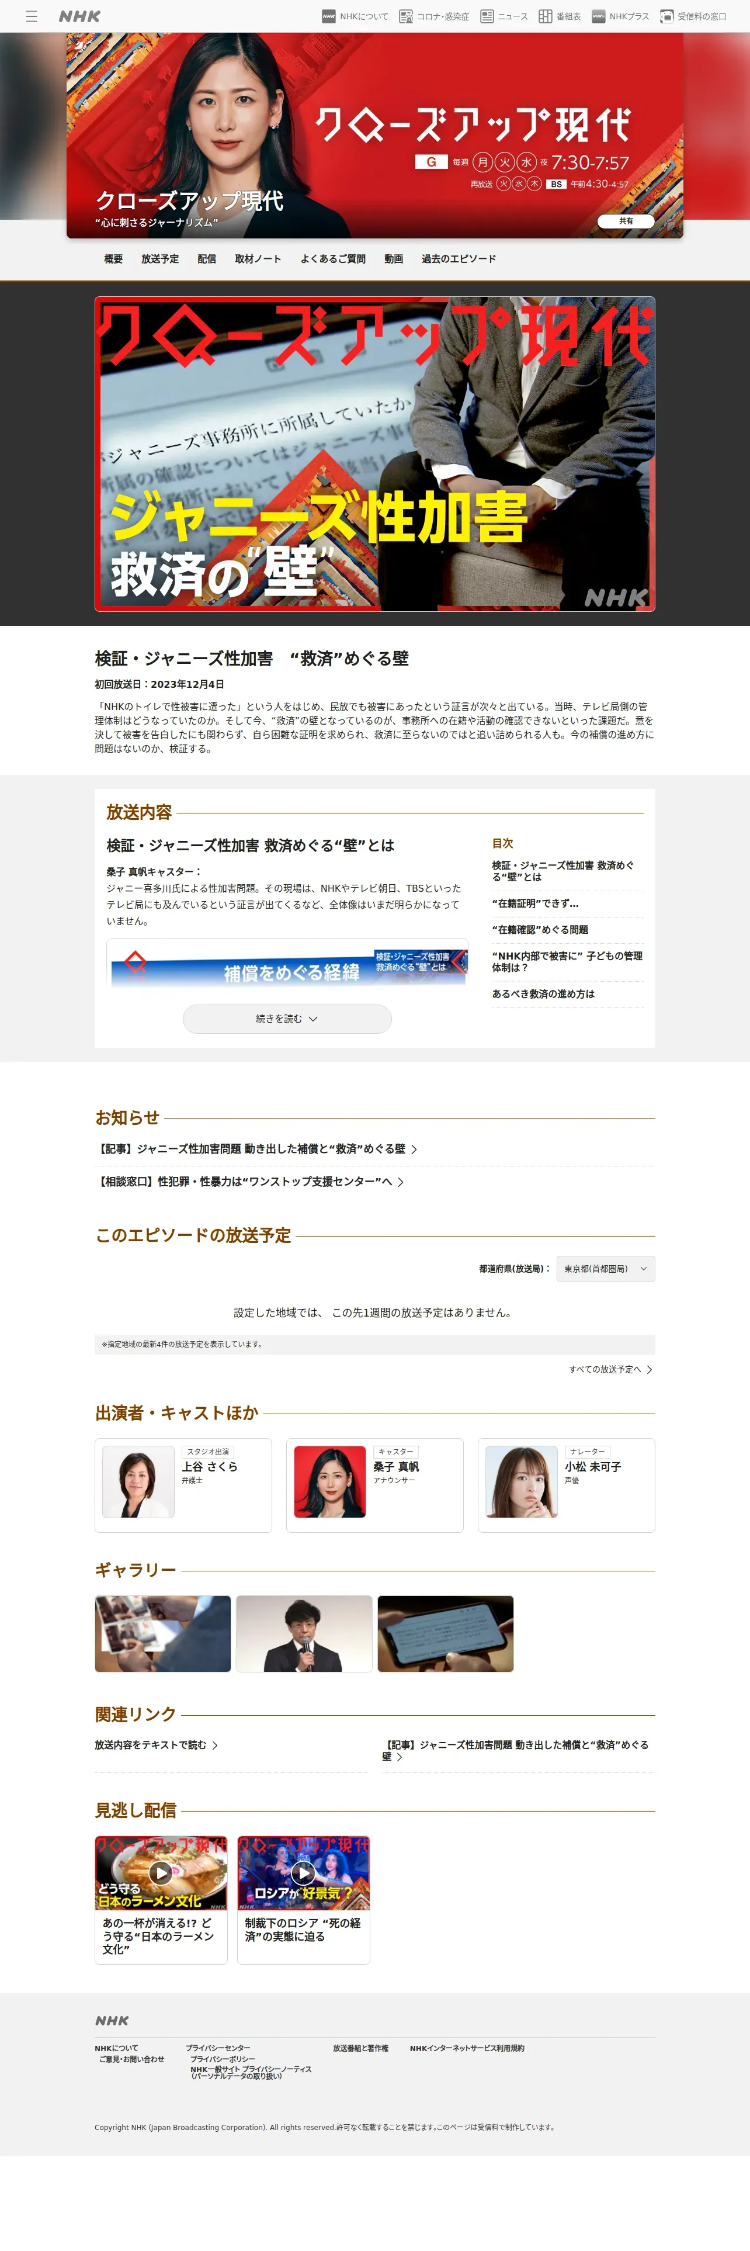Open footer NHKについて link

(x=116, y=2048)
